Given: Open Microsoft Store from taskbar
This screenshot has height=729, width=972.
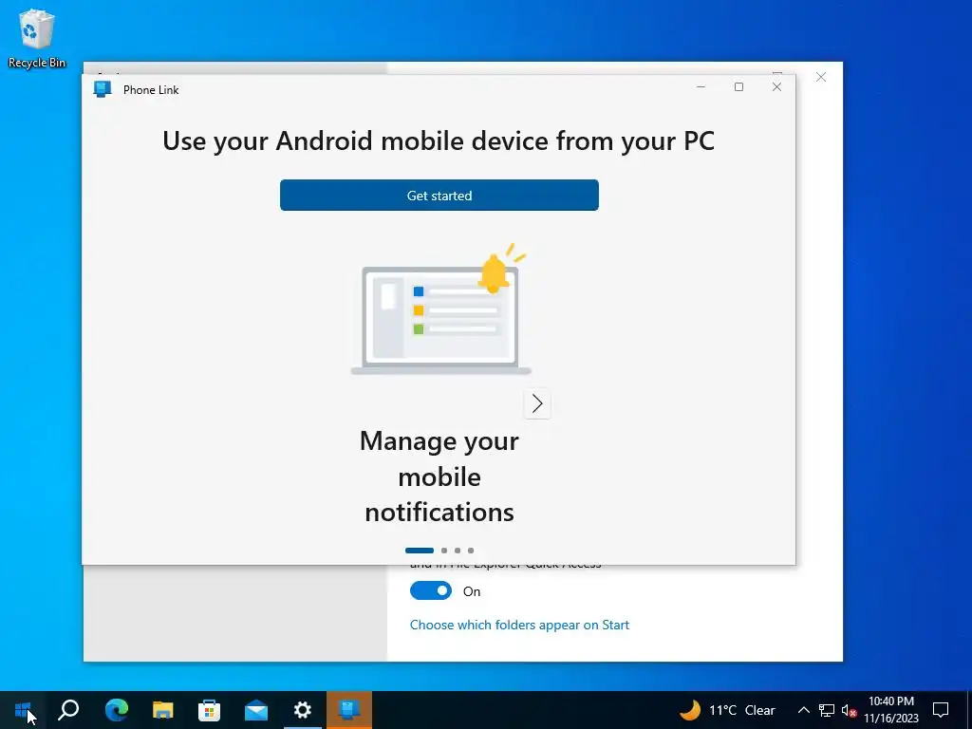Looking at the screenshot, I should pyautogui.click(x=210, y=710).
